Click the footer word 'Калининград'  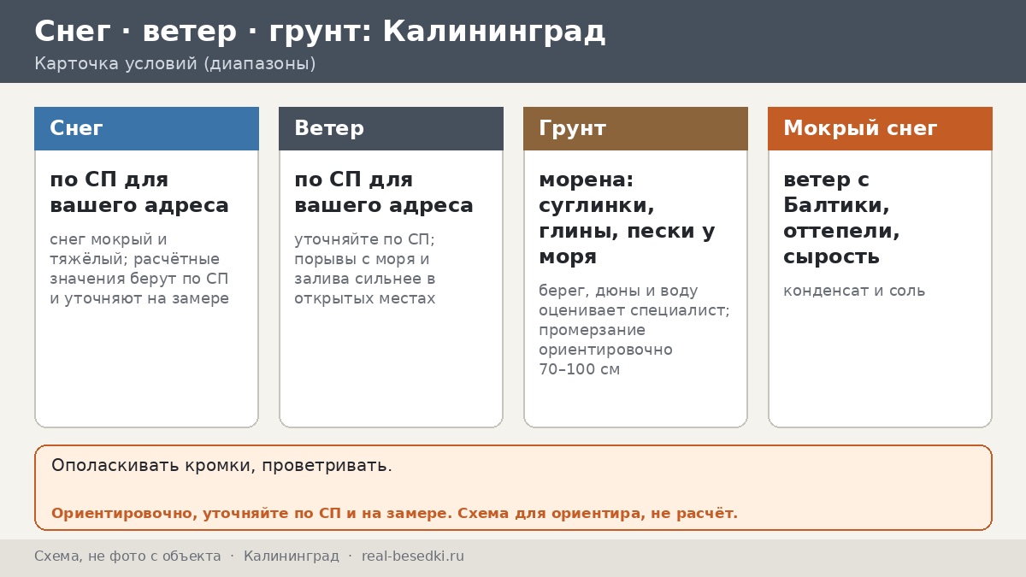pyautogui.click(x=292, y=556)
